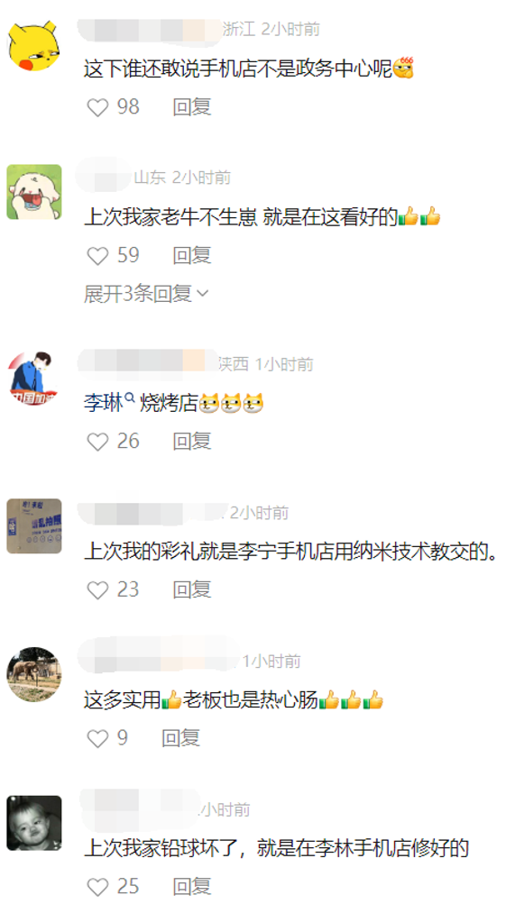Screen dimensions: 515x904
Task: Open search icon beside 李琳 keyword
Action: click(130, 397)
